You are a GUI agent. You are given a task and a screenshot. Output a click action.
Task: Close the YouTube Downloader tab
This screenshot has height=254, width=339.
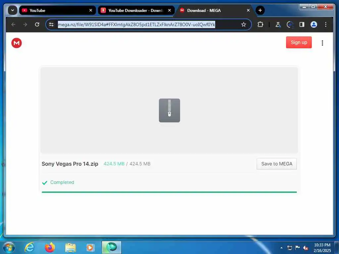click(169, 10)
